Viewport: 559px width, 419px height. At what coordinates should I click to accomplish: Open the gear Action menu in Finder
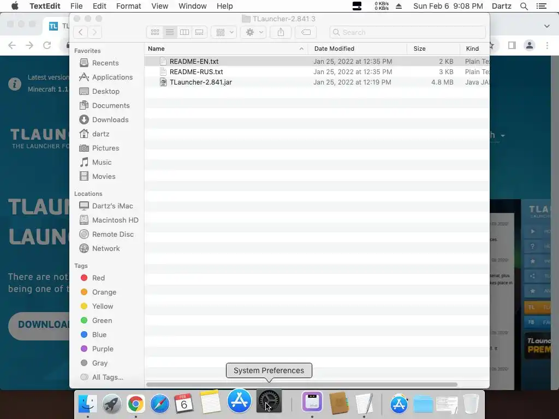pyautogui.click(x=253, y=32)
